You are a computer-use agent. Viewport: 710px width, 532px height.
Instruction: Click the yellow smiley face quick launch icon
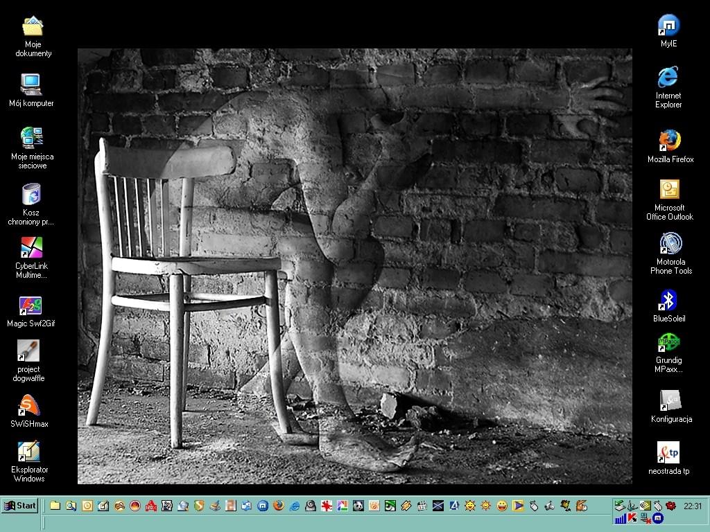[x=502, y=506]
